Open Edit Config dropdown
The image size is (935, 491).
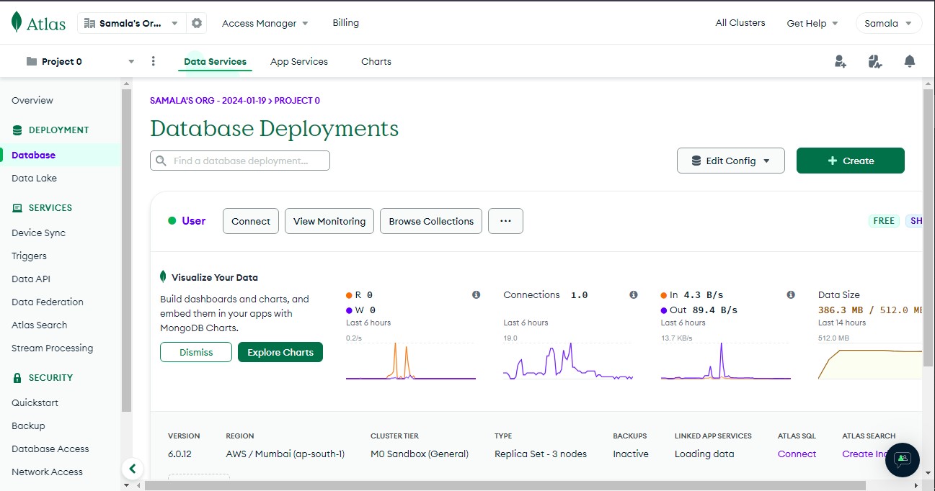point(731,161)
